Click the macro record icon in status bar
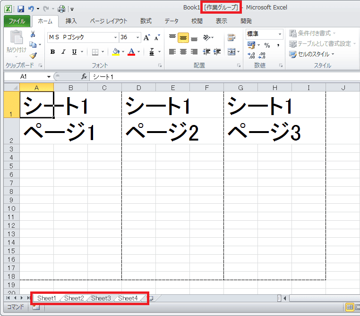Screen dimensions: 360x316 click(x=36, y=308)
